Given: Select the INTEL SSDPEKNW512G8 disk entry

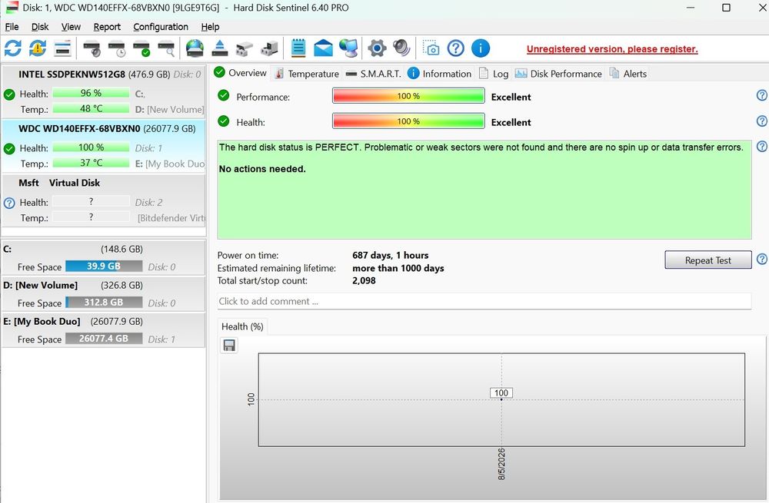Looking at the screenshot, I should [x=104, y=92].
